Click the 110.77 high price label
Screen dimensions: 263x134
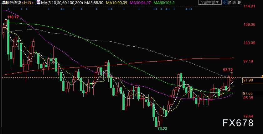[x=13, y=17]
